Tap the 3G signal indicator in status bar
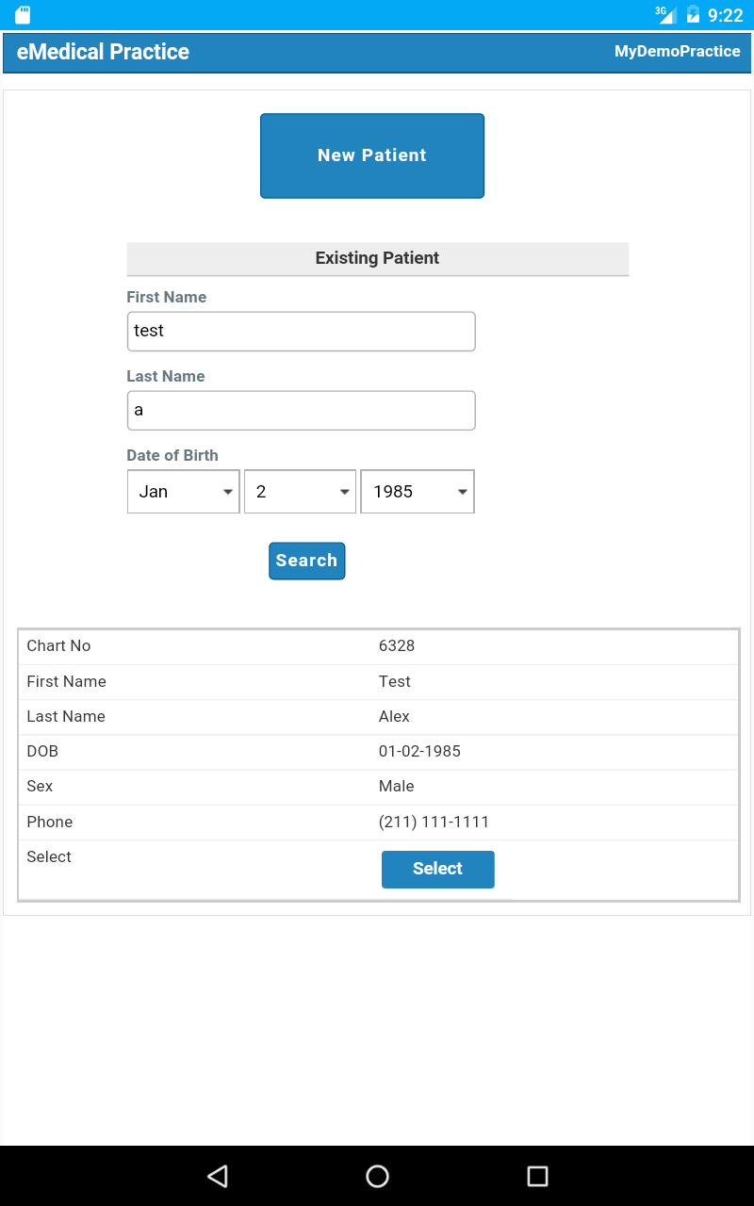 [x=665, y=14]
